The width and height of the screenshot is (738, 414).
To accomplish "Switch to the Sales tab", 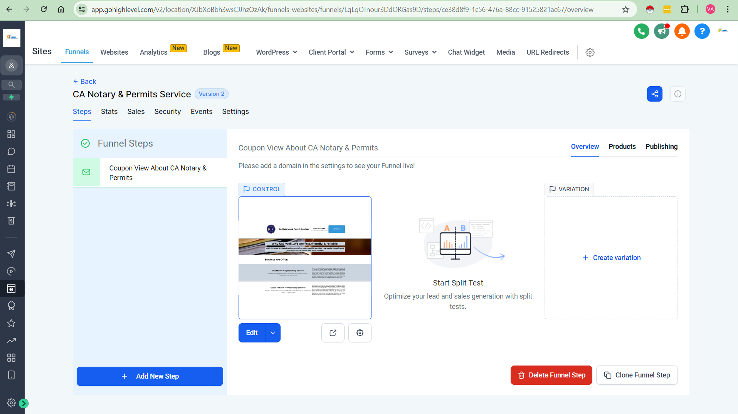I will [x=136, y=112].
